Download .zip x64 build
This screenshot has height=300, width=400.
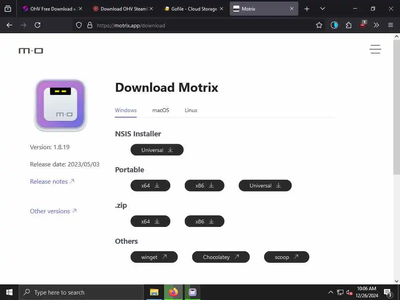(x=150, y=221)
